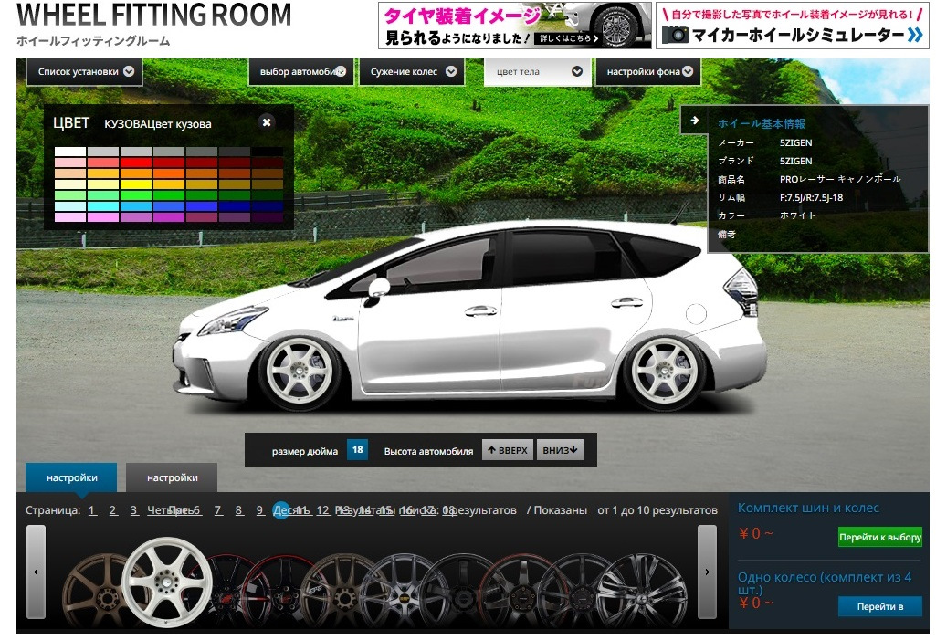Screen dimensions: 936x640
Task: Show next wheels with the right carousel arrow
Action: (707, 572)
